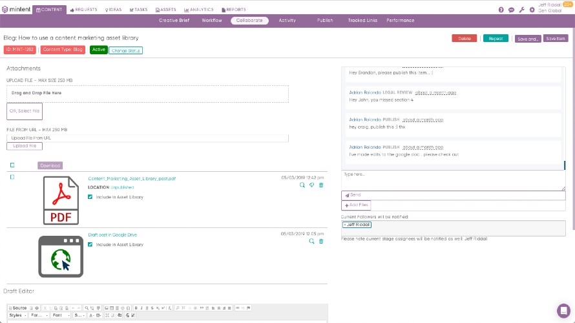575x323 pixels.
Task: Open the Ideas main tab
Action: 113,10
